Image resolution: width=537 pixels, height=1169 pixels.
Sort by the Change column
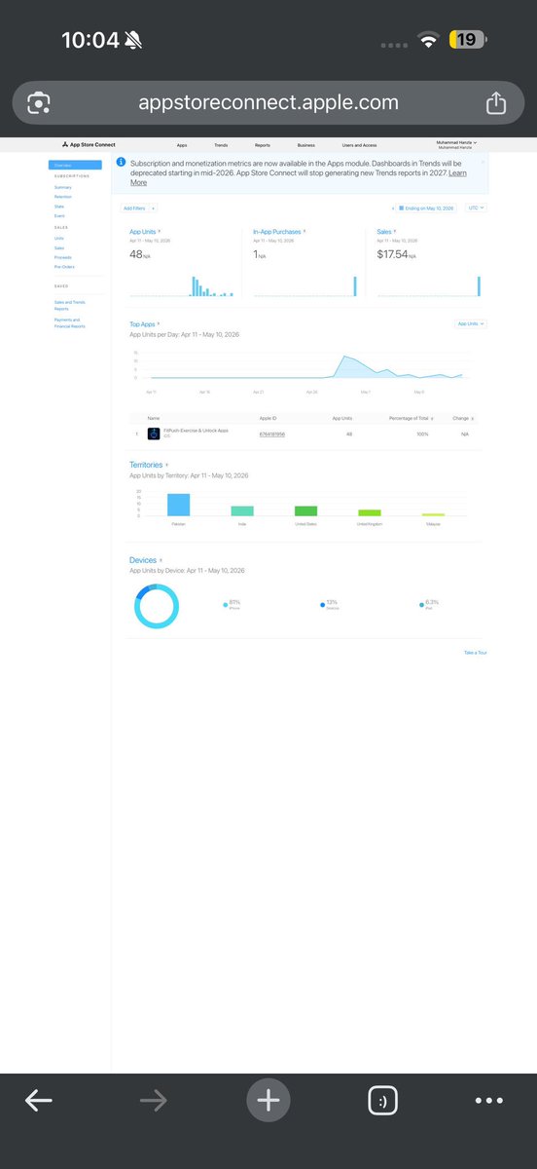coord(463,417)
